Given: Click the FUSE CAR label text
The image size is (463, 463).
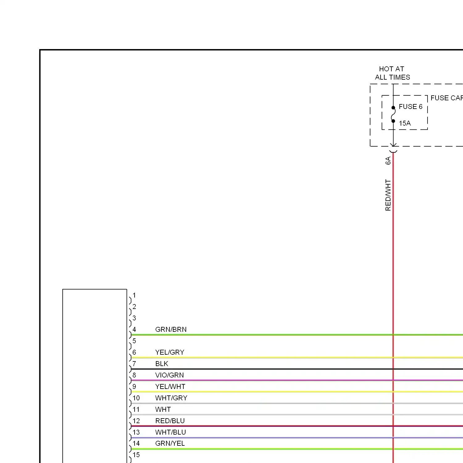Looking at the screenshot, I should click(447, 98).
